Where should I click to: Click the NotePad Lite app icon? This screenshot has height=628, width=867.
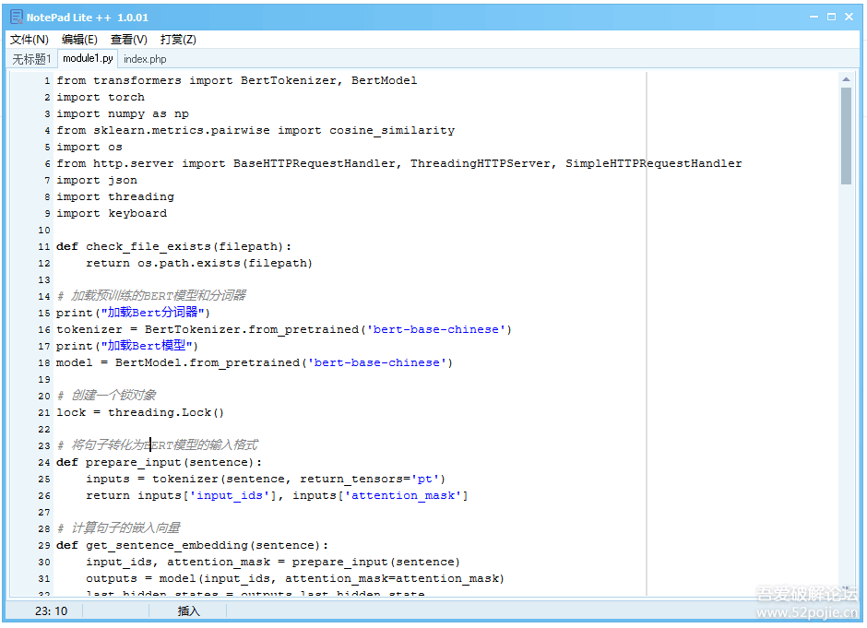(x=16, y=17)
